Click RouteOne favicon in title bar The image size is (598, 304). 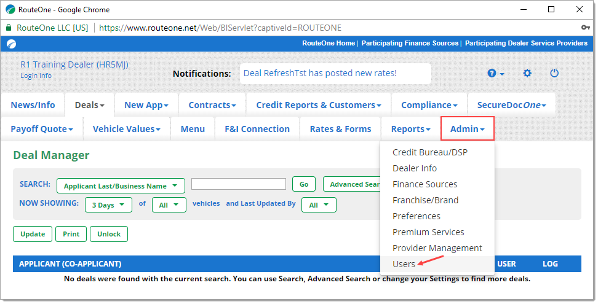[10, 9]
